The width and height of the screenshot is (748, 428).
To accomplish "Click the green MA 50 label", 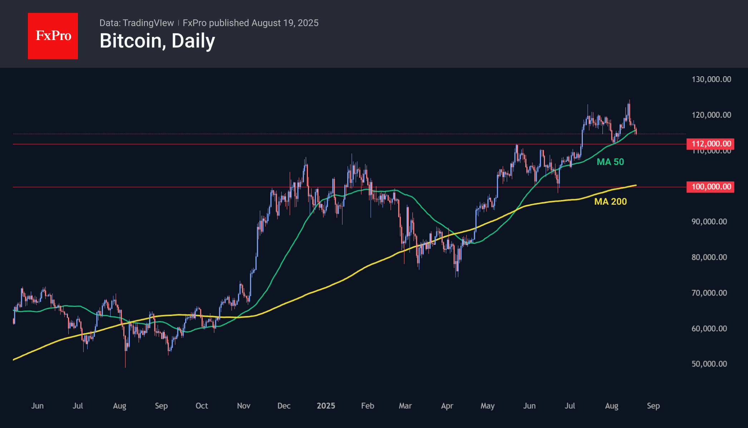I will point(610,162).
